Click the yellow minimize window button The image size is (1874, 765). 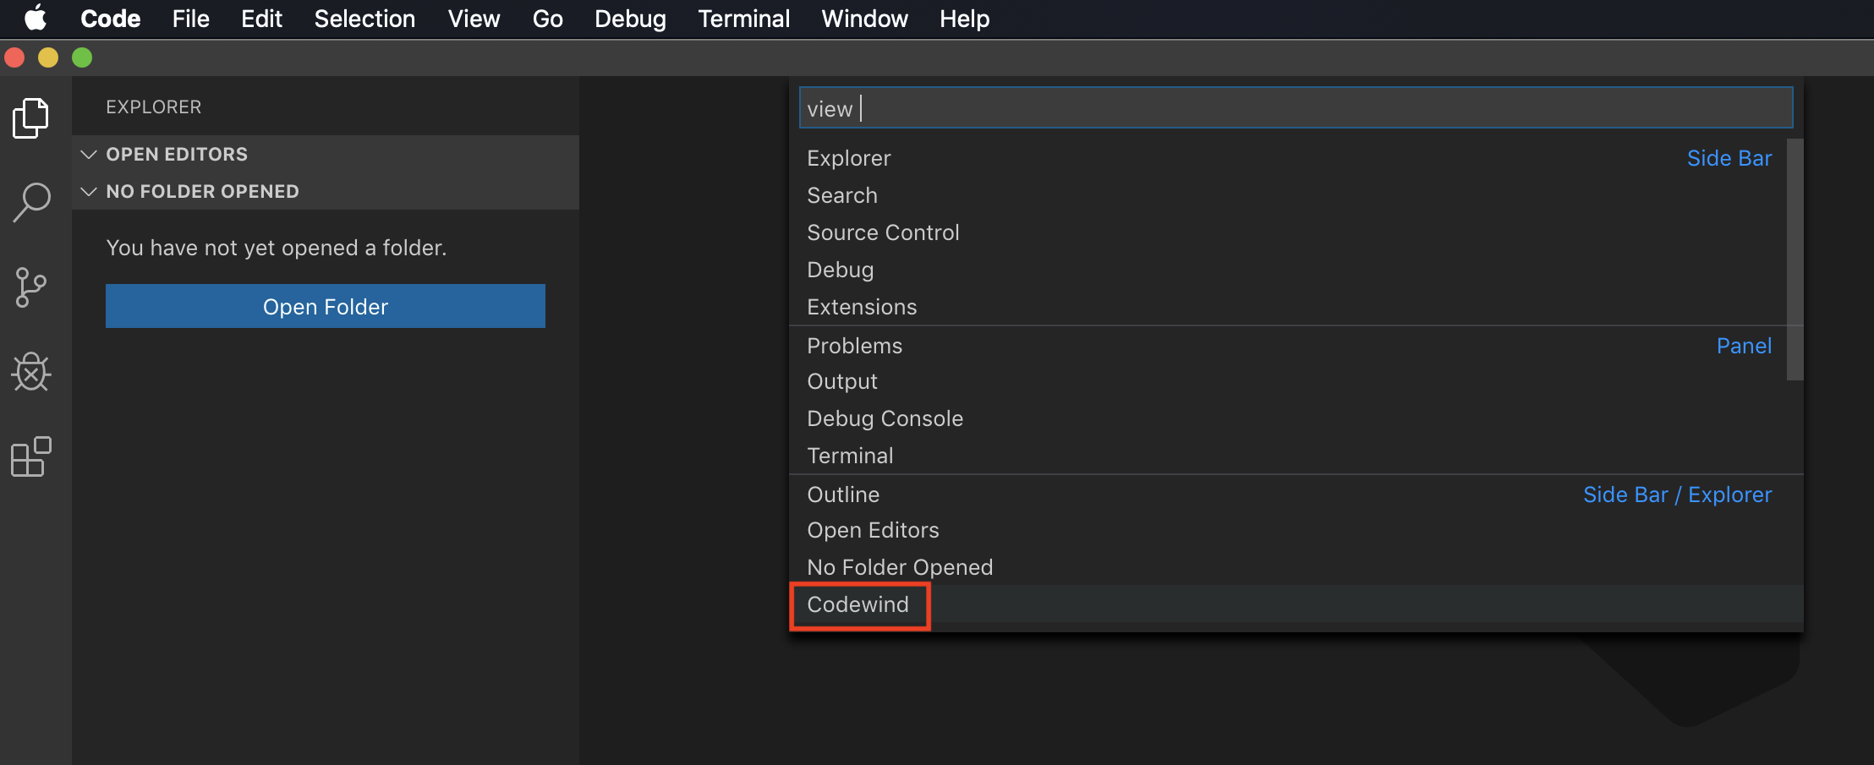(48, 57)
